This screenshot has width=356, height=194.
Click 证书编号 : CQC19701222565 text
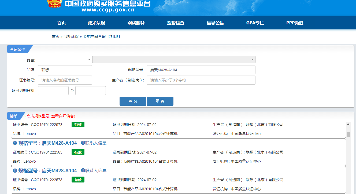coord(38,152)
